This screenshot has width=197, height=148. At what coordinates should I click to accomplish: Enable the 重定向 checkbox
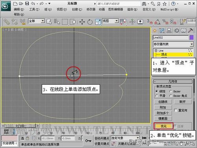click(x=176, y=110)
